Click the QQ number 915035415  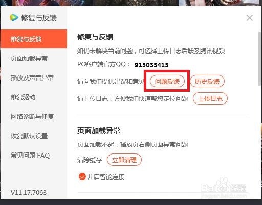pos(151,65)
